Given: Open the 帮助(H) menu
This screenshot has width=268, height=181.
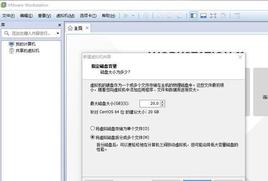Looking at the screenshot, I should [108, 16].
